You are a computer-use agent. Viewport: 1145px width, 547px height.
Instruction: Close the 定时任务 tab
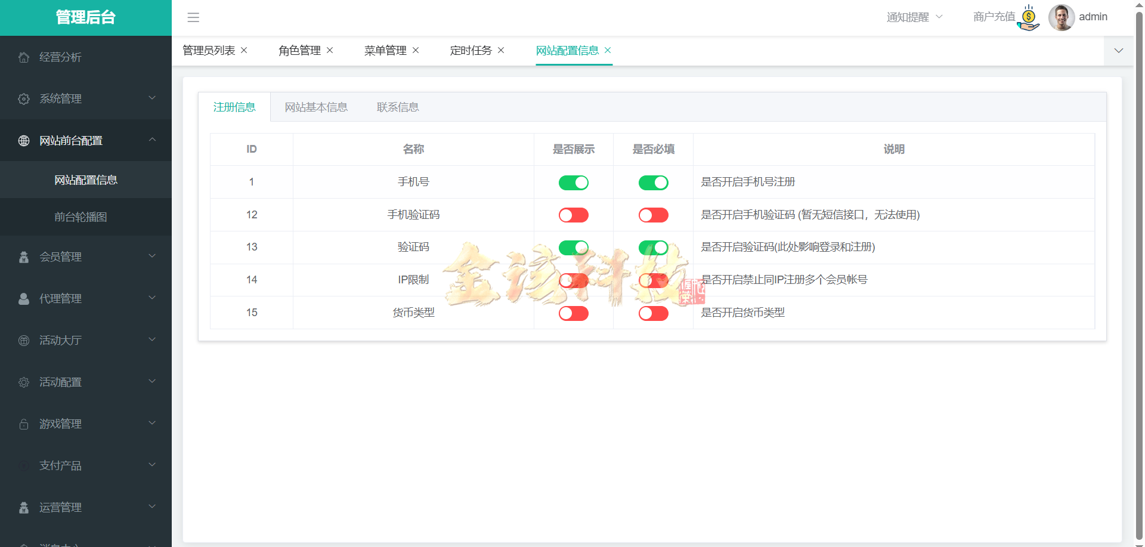[502, 50]
